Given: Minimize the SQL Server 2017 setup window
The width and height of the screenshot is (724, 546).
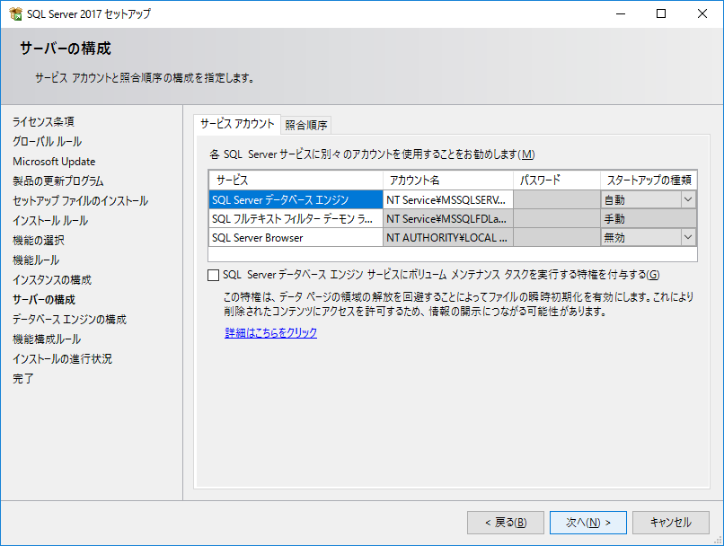Looking at the screenshot, I should [621, 13].
